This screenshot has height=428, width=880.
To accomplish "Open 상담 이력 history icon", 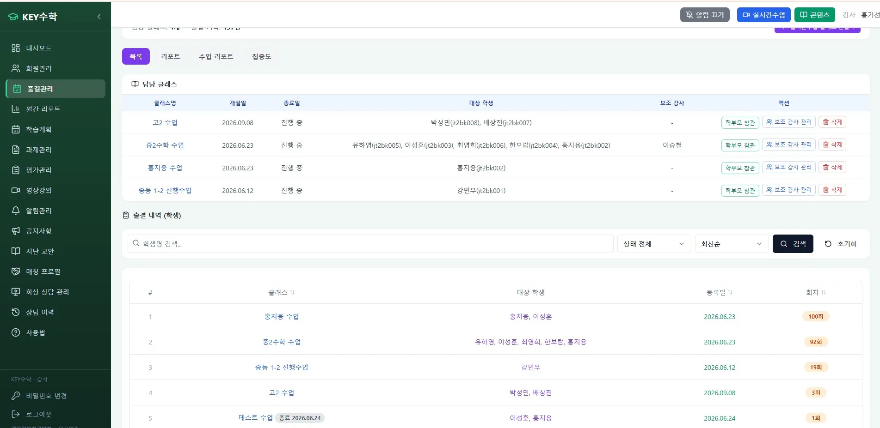I will (x=16, y=312).
